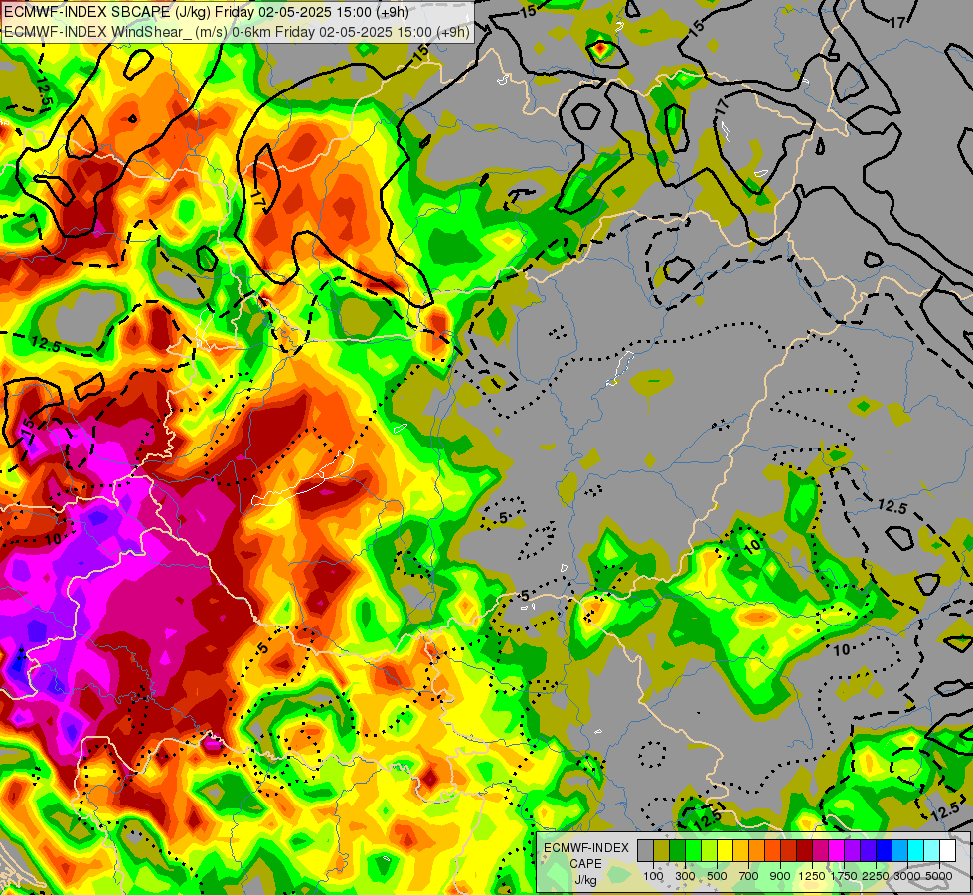Select the 900 legend scale value

click(780, 876)
